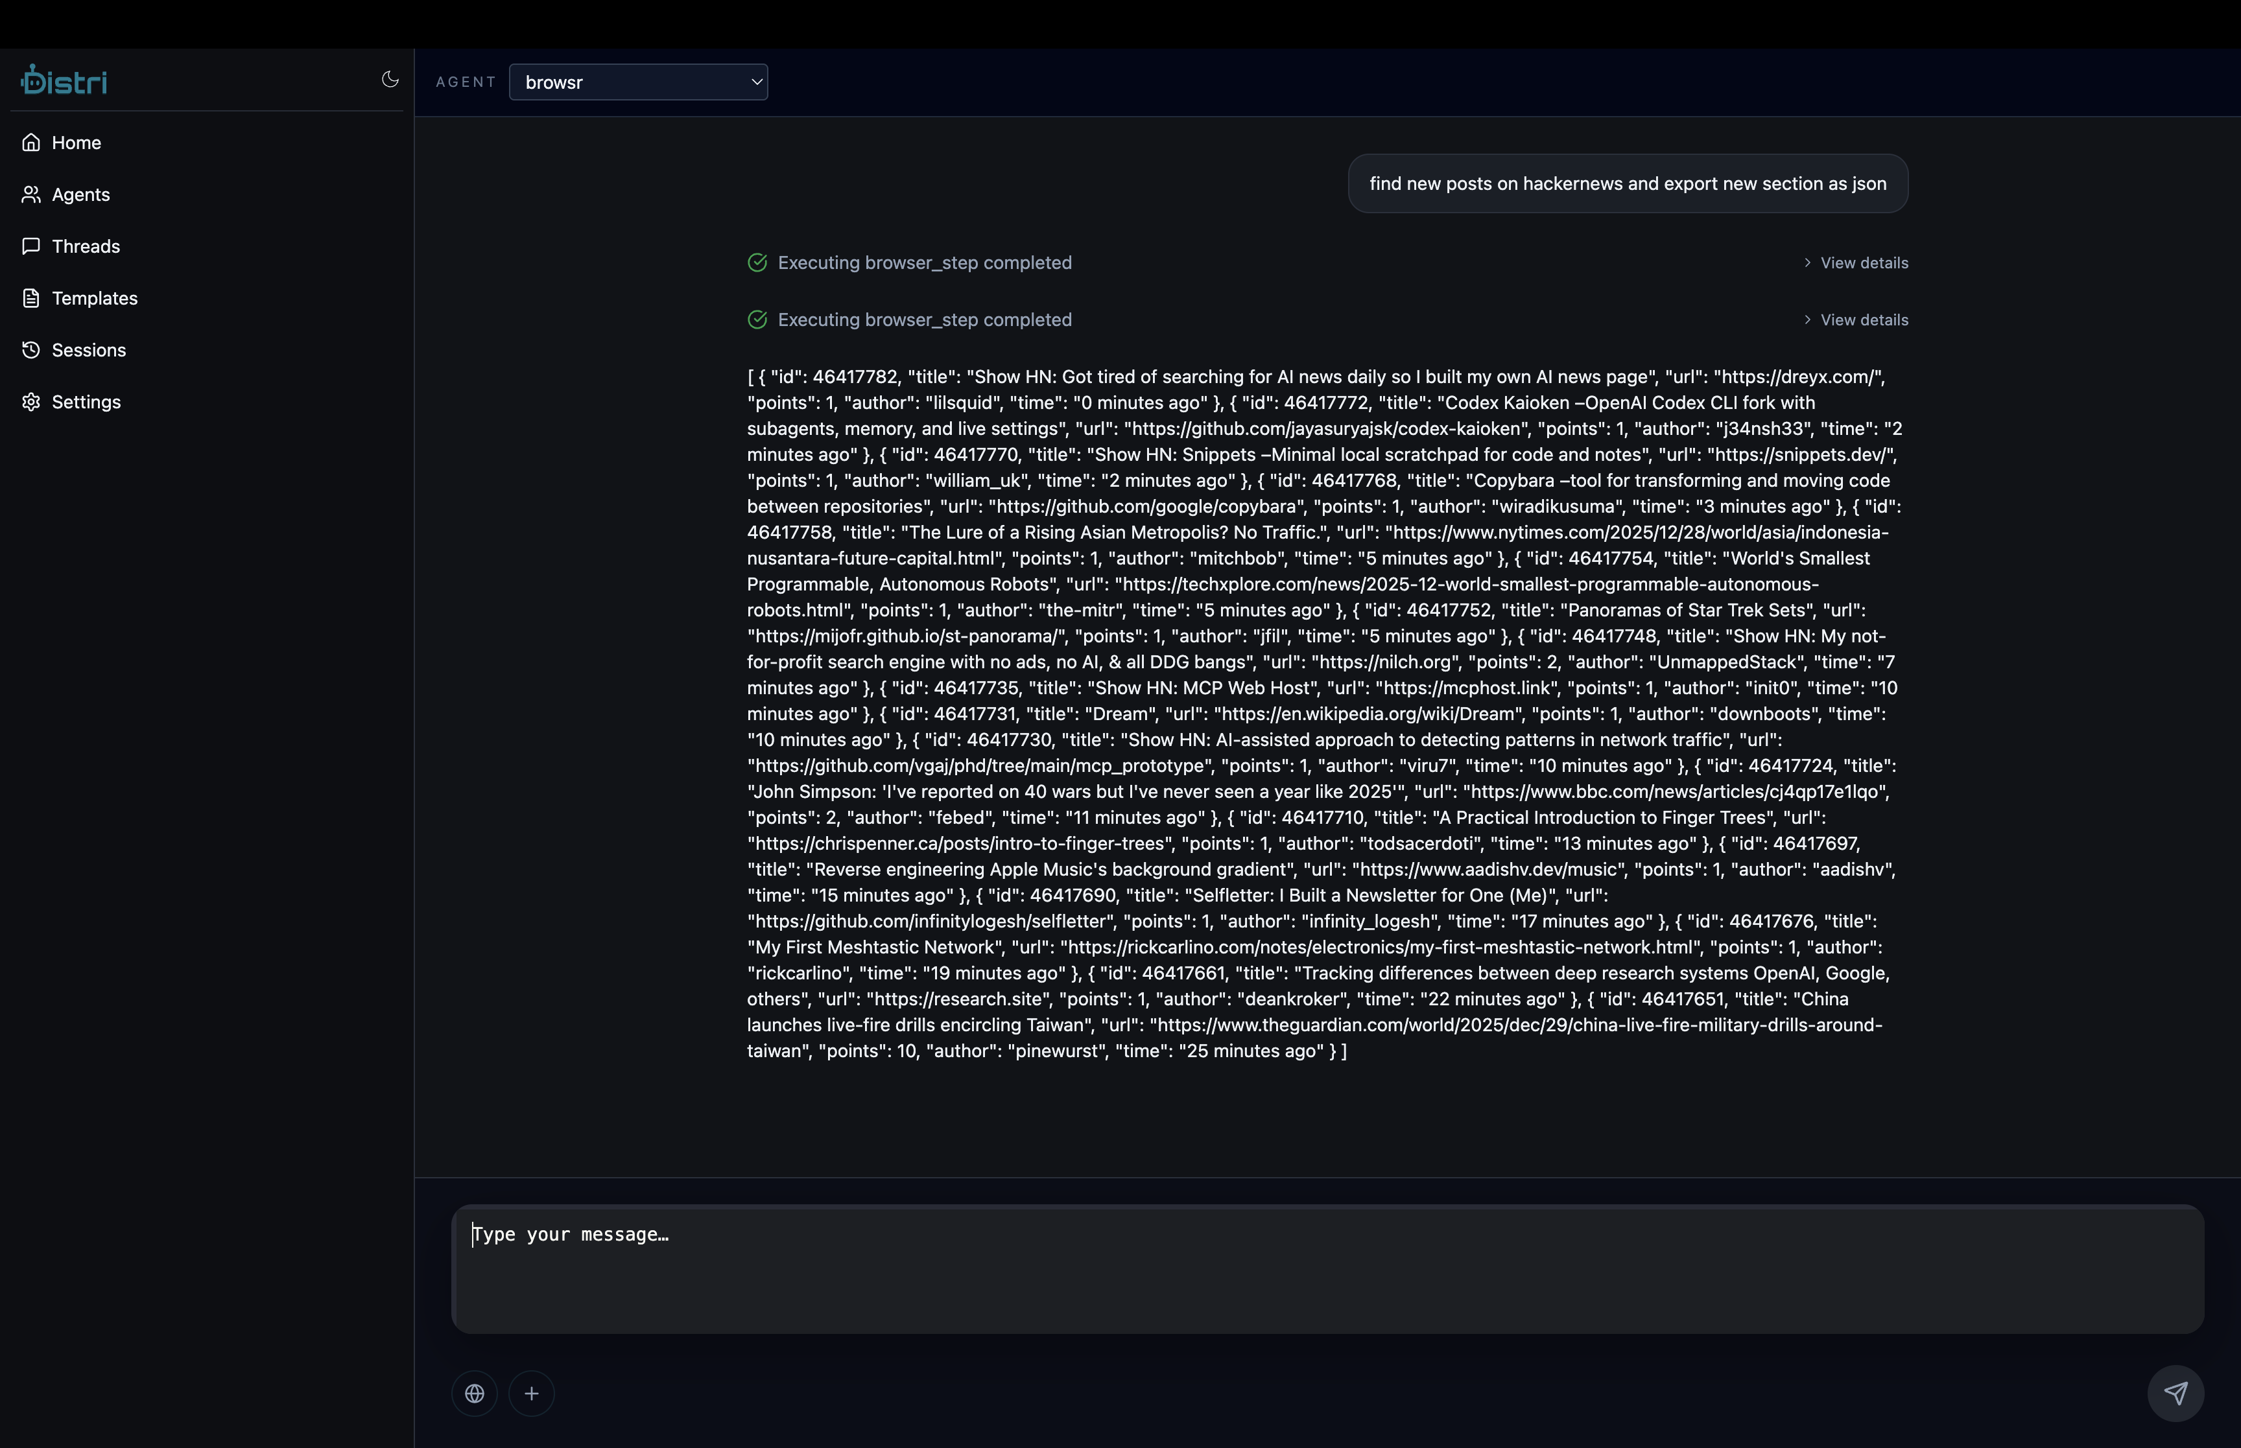Click the globe icon below the message box
Screen dimensions: 2241x1448
pos(474,1392)
